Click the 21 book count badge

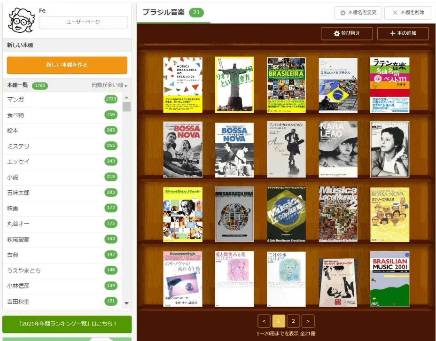point(196,13)
